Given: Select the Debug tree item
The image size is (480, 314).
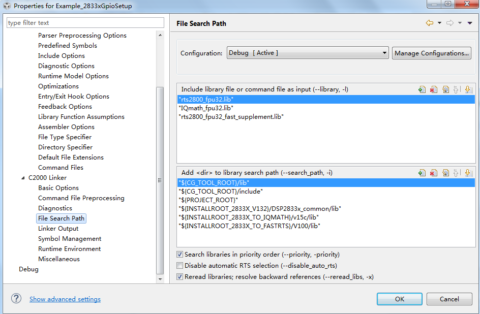Looking at the screenshot, I should pos(28,269).
